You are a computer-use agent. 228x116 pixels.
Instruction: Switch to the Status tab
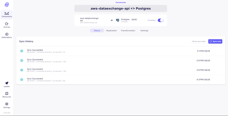tap(97, 31)
